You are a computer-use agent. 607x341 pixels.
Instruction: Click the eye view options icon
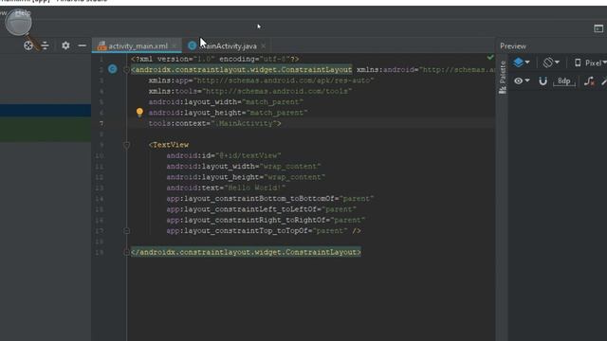point(518,81)
